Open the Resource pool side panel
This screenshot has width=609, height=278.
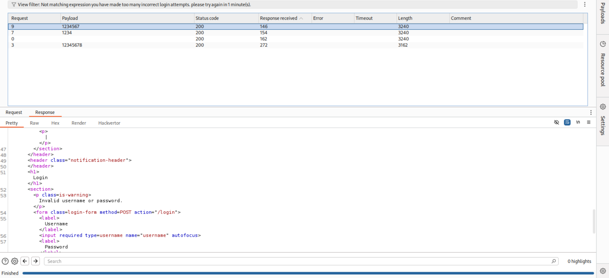603,64
